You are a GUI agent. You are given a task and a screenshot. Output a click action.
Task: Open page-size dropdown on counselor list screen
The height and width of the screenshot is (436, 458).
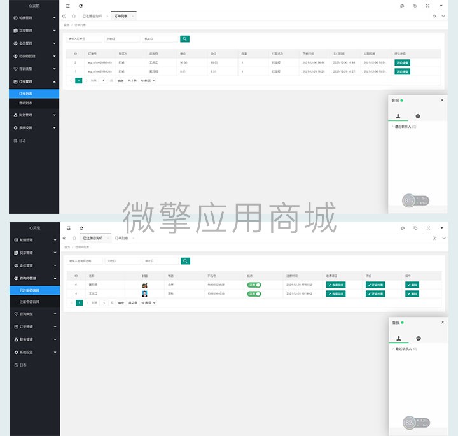148,303
